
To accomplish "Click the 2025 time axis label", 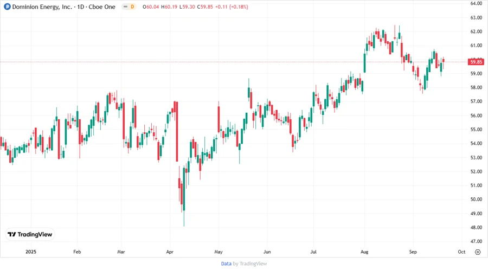I will [31, 252].
